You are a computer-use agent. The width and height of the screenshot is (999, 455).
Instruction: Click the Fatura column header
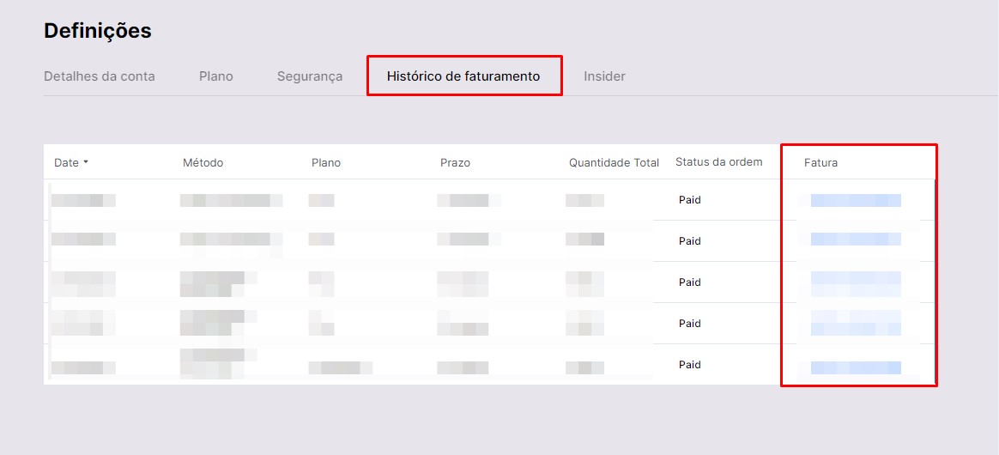click(820, 163)
